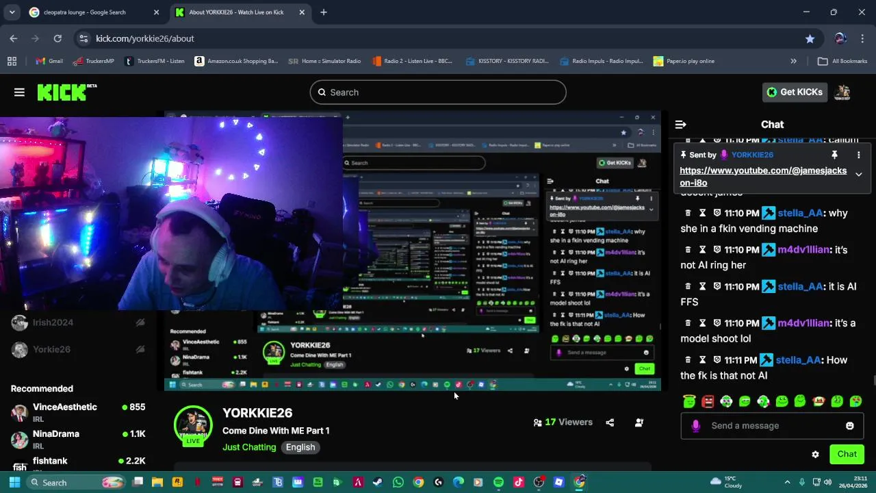Click shield icon on 'it is AI FFS' message
The height and width of the screenshot is (493, 876).
point(717,286)
